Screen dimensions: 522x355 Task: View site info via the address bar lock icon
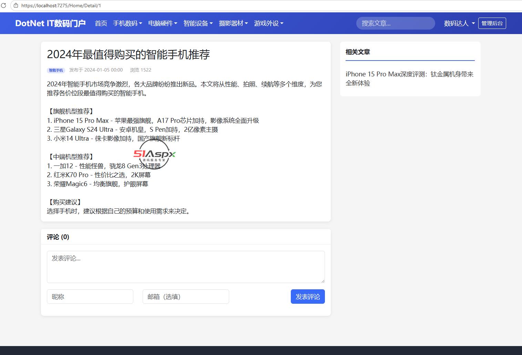tap(16, 6)
